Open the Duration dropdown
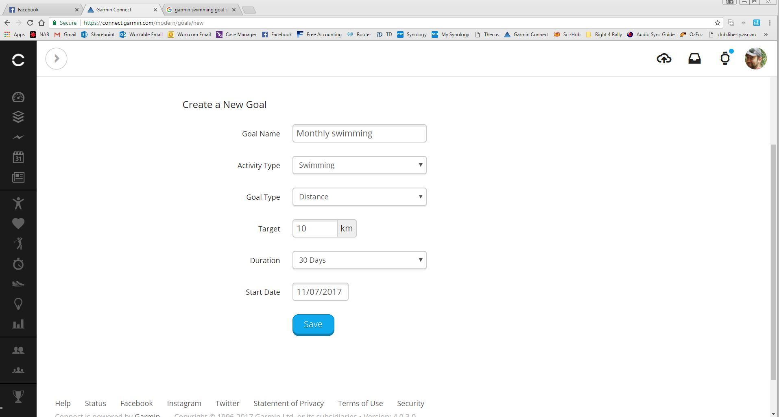Image resolution: width=779 pixels, height=417 pixels. pyautogui.click(x=359, y=260)
